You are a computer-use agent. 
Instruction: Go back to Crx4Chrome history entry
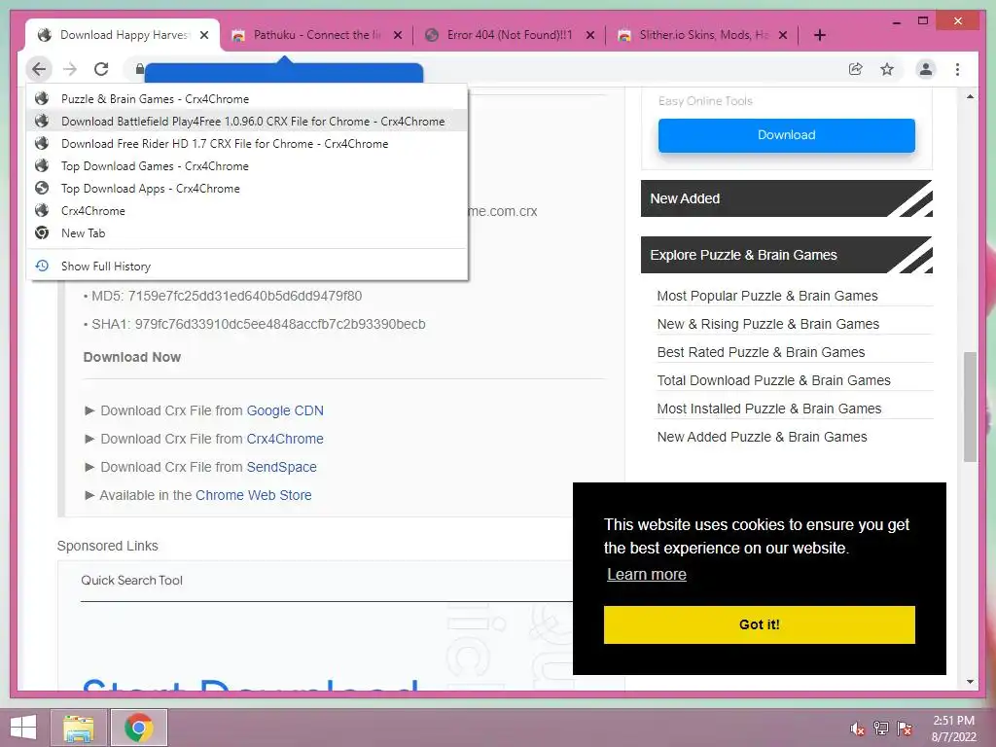(247, 210)
